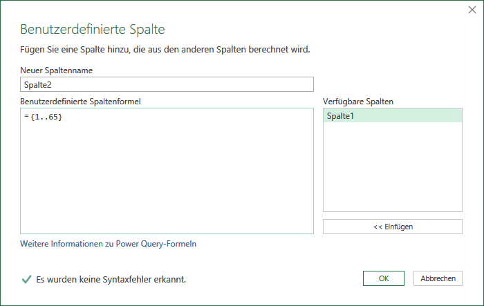Click empty area of available columns list
484x306 pixels.
(x=392, y=166)
